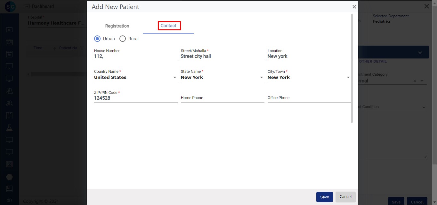Open the patients group icon in sidebar
The image size is (437, 205).
click(10, 91)
